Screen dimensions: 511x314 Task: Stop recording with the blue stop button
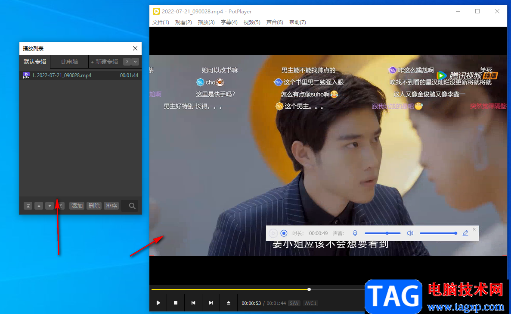tap(284, 233)
